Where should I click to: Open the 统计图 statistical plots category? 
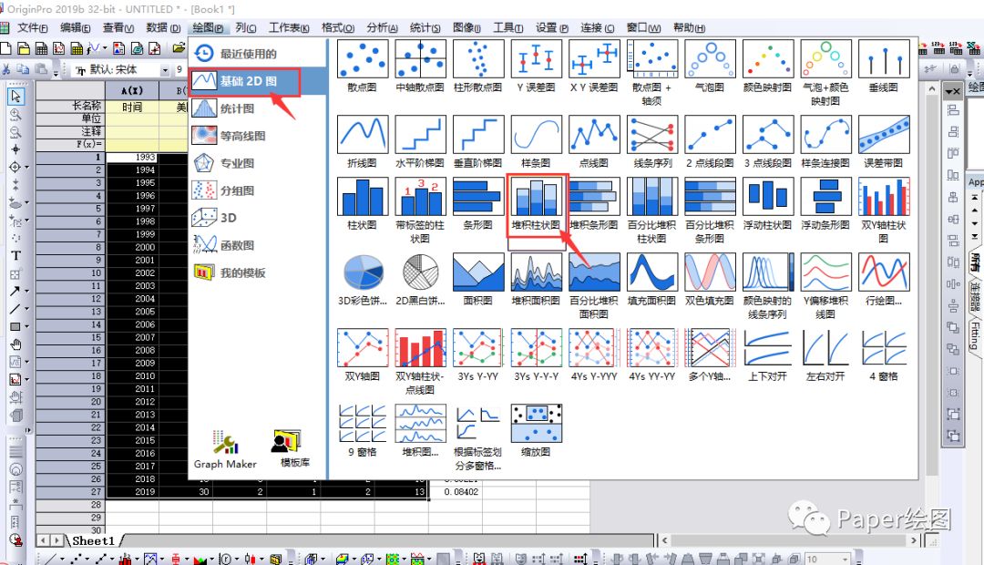[257, 108]
